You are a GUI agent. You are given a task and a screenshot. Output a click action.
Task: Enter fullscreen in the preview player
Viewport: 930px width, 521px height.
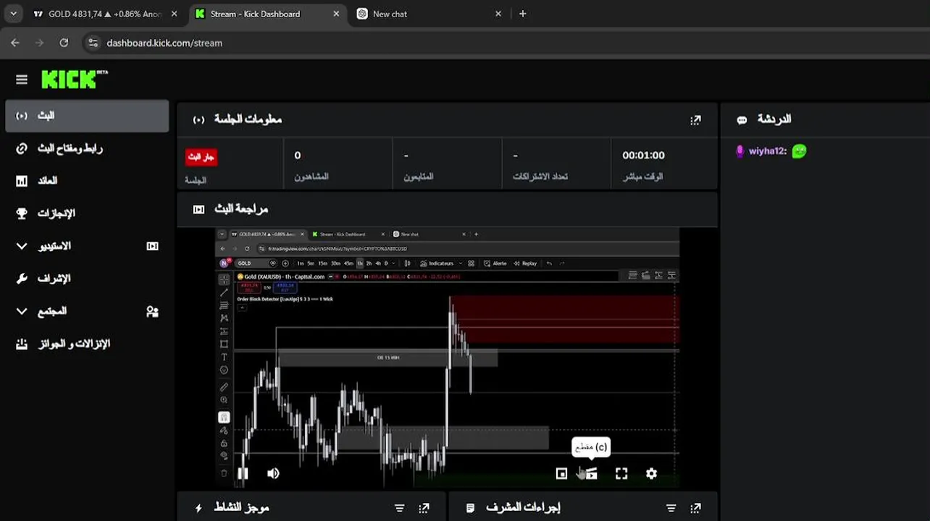tap(621, 473)
